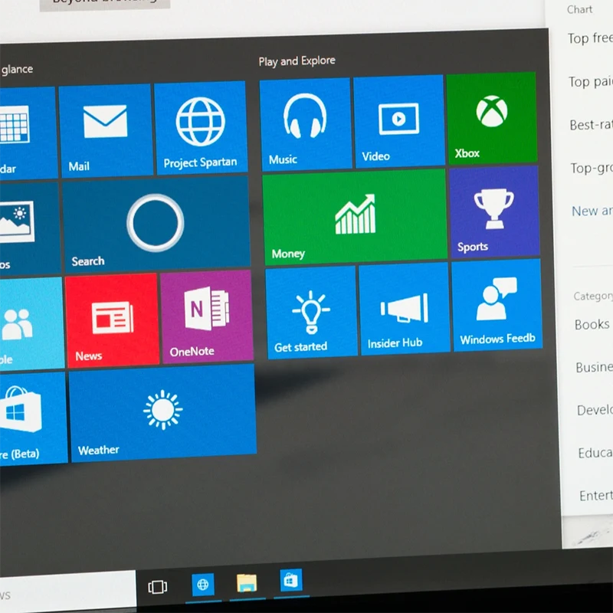The height and width of the screenshot is (613, 613).
Task: Launch the OneNote tile
Action: pos(207,316)
